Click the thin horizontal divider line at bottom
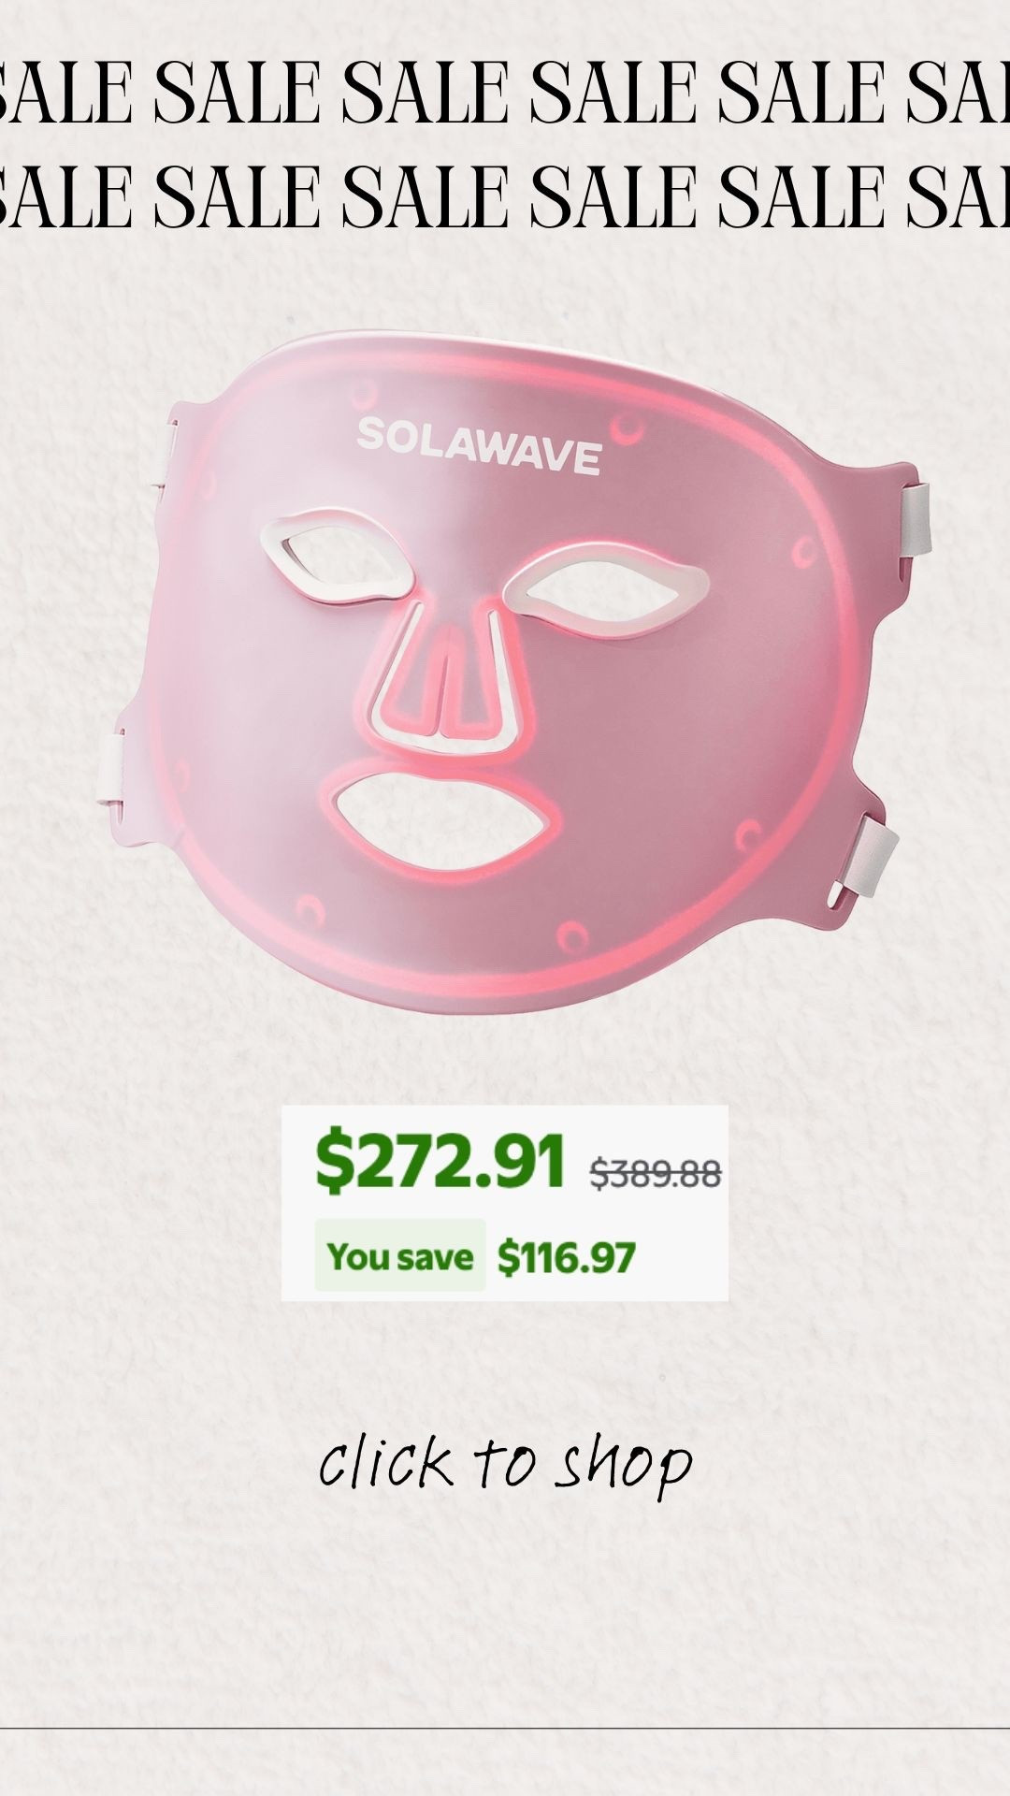Image resolution: width=1010 pixels, height=1796 pixels. coord(505,1729)
